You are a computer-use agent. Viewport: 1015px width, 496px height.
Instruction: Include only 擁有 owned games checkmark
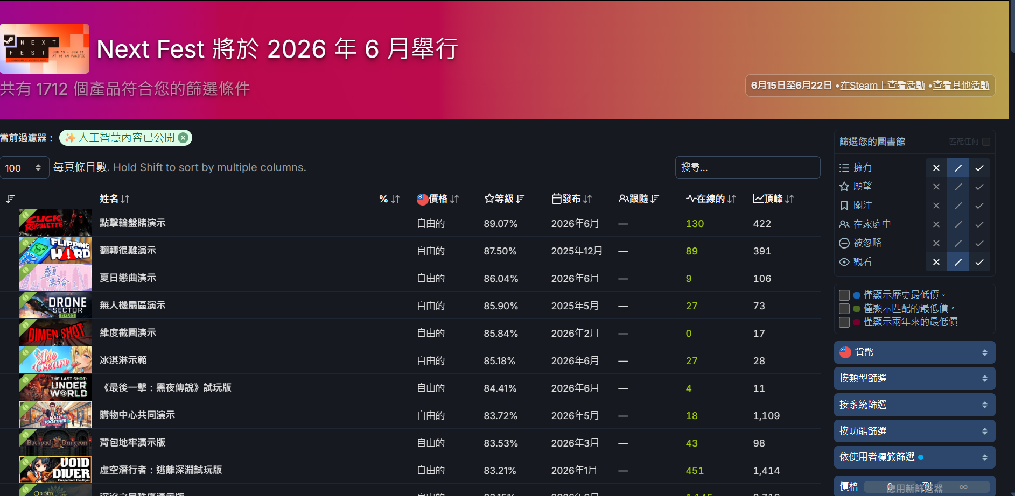point(979,168)
